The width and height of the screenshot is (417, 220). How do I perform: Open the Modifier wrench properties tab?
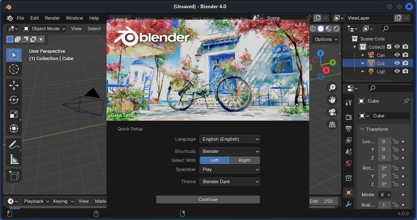tap(349, 204)
